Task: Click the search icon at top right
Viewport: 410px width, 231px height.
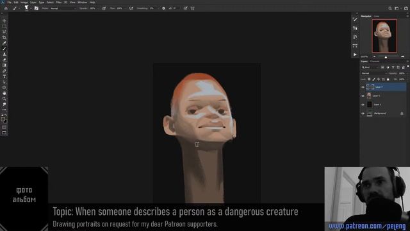Action: click(x=390, y=8)
